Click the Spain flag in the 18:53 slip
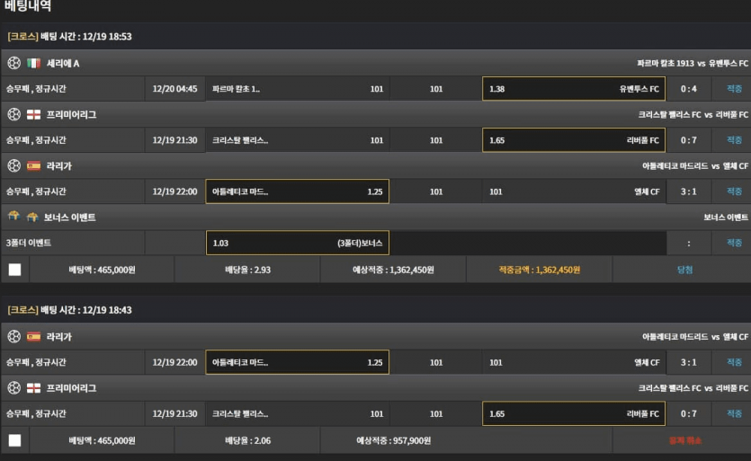Image resolution: width=751 pixels, height=461 pixels. click(33, 165)
